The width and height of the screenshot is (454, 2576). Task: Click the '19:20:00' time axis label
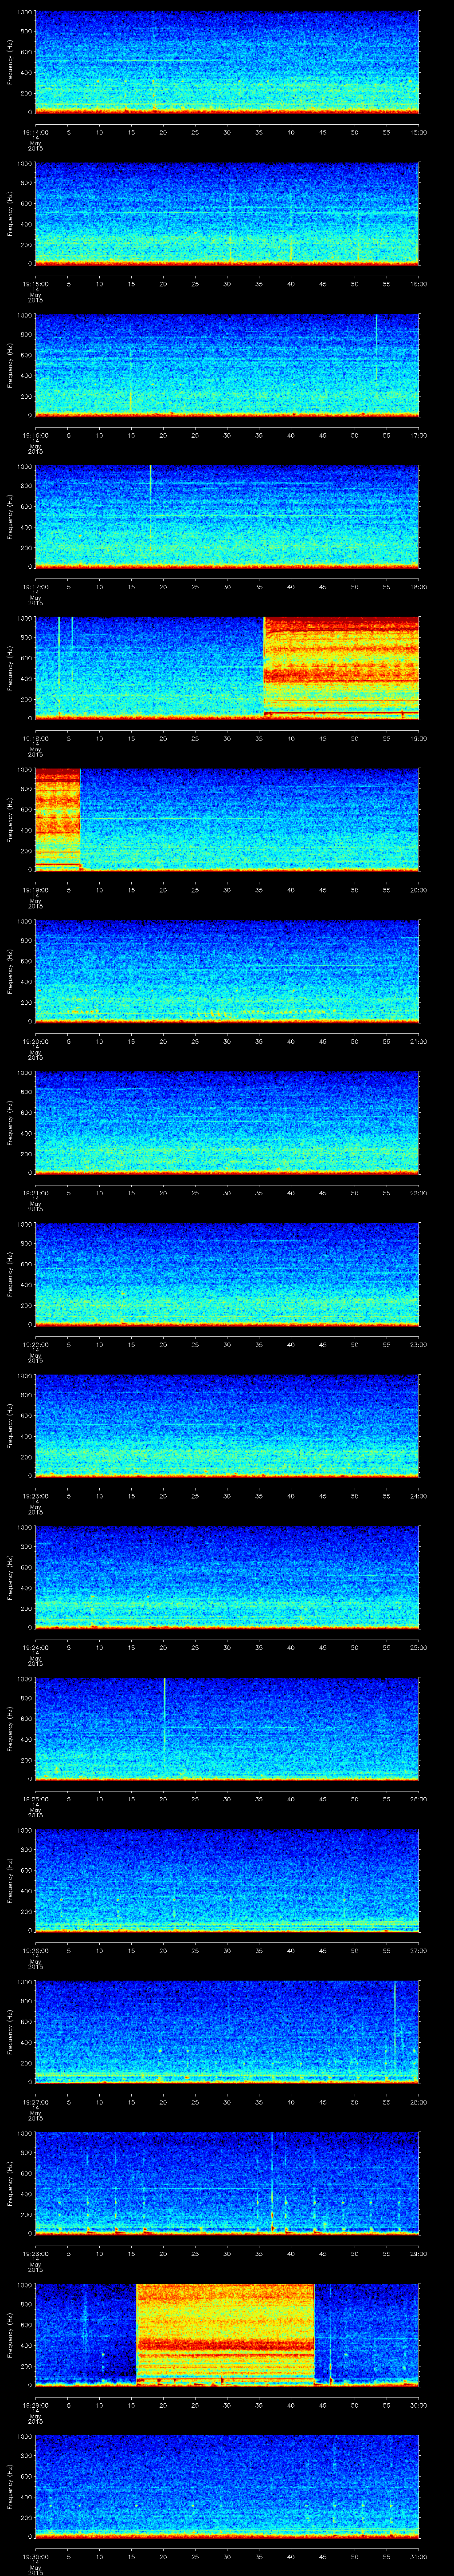pos(35,1041)
